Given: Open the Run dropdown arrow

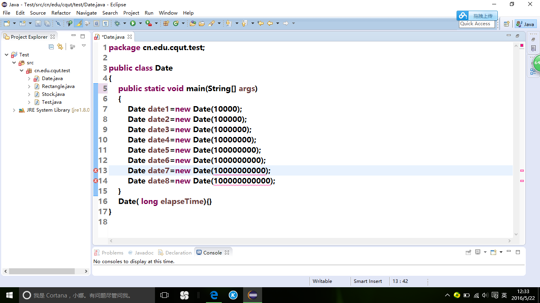Looking at the screenshot, I should click(140, 23).
